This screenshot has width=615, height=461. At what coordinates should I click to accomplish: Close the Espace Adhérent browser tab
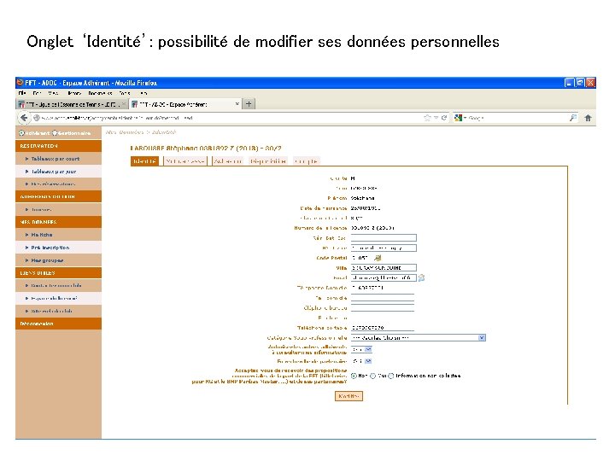(x=237, y=104)
